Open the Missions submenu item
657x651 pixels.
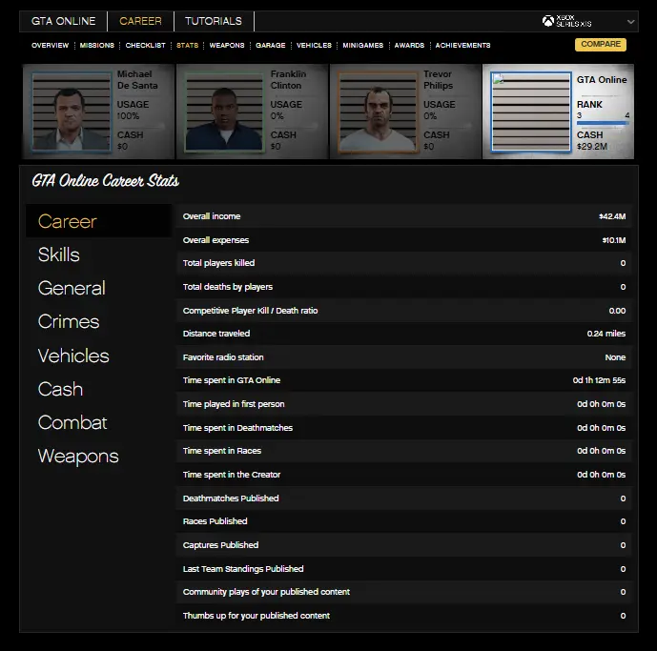(x=97, y=45)
